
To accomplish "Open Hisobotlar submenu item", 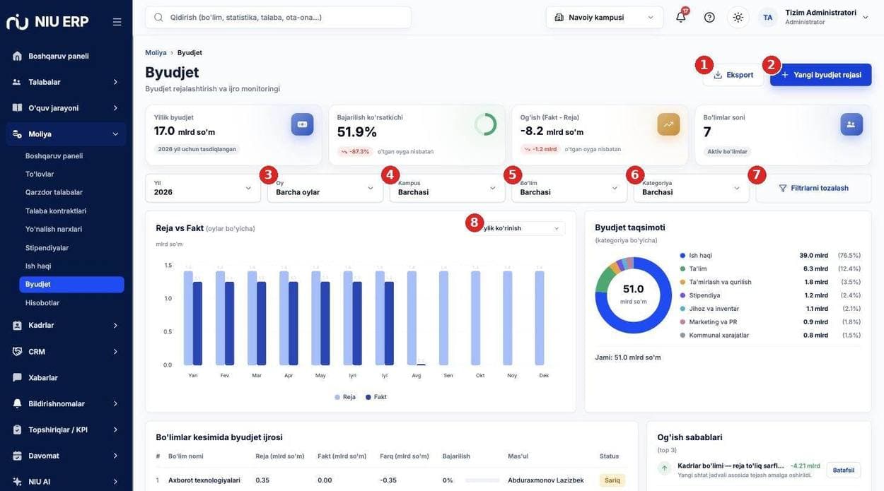I will pyautogui.click(x=42, y=303).
